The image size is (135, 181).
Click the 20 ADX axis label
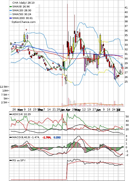pos(127,129)
